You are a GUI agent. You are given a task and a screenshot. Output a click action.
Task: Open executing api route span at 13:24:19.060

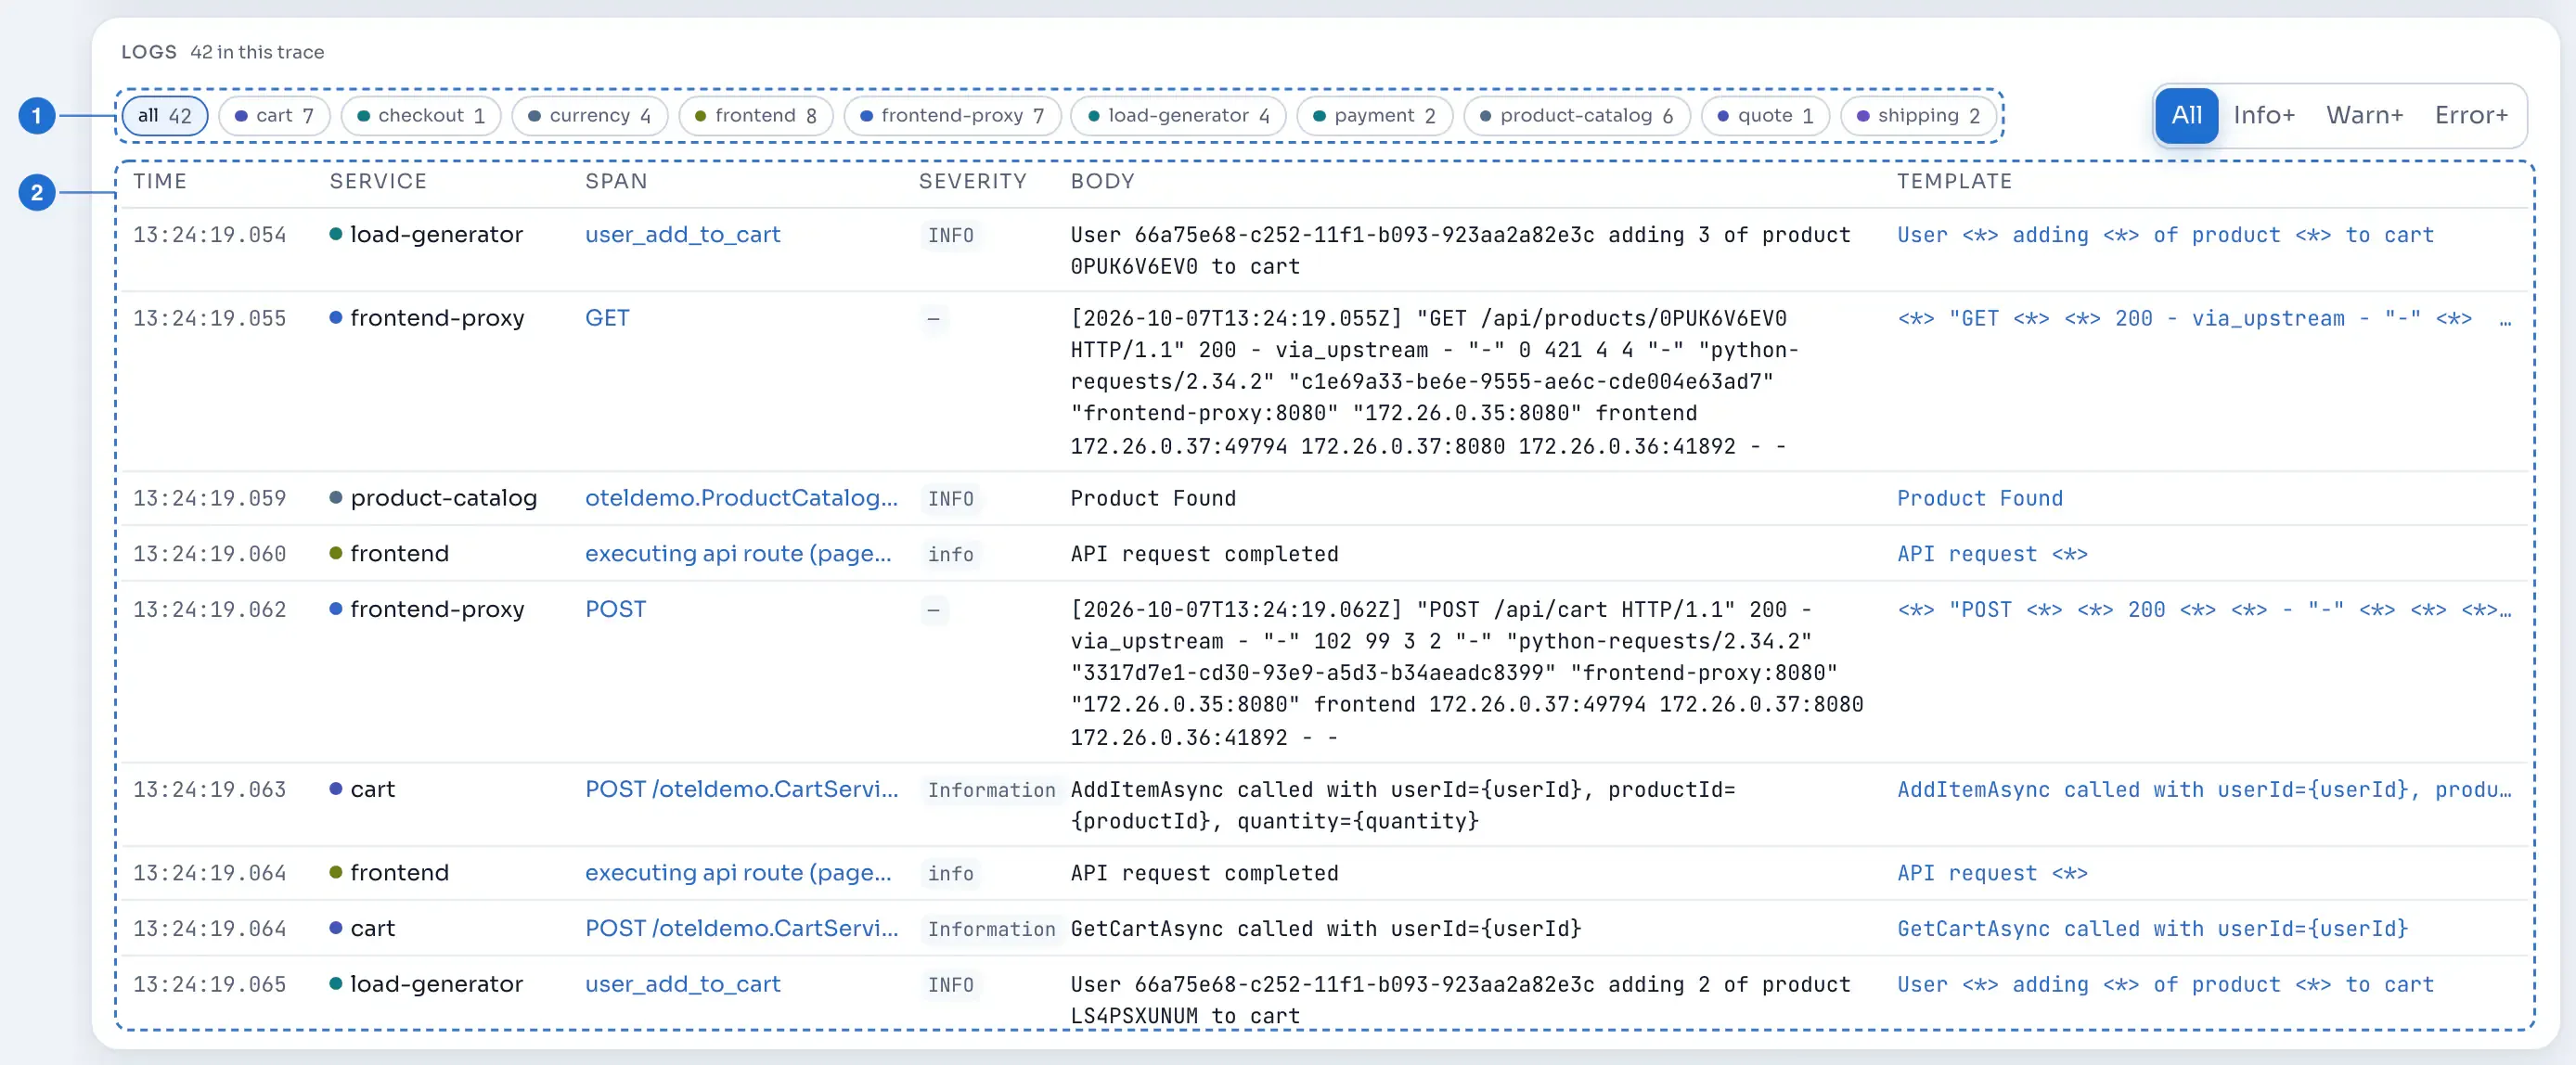pyautogui.click(x=737, y=554)
